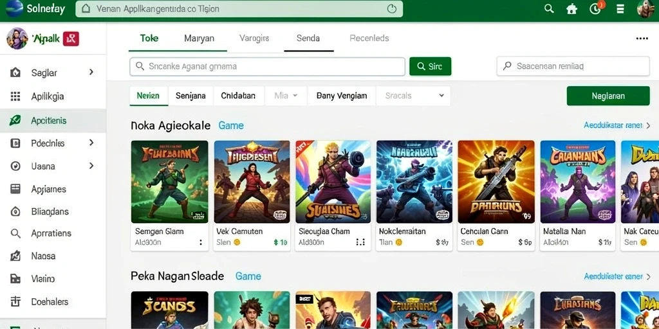Image resolution: width=659 pixels, height=329 pixels.
Task: Switch to the Senda tab
Action: point(308,38)
